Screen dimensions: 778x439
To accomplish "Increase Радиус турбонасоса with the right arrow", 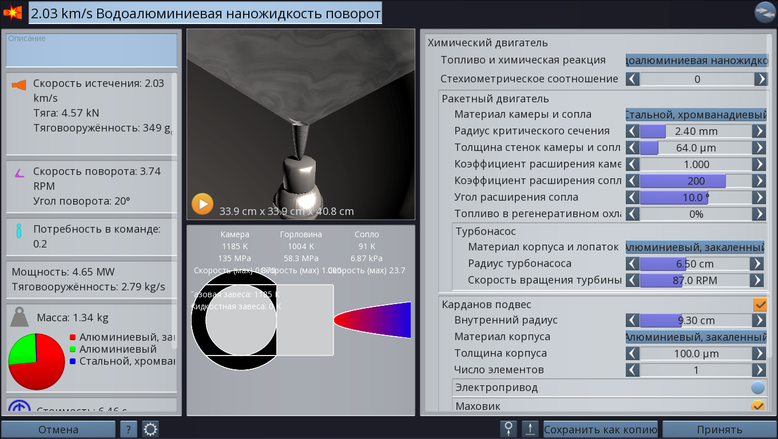I will click(757, 264).
